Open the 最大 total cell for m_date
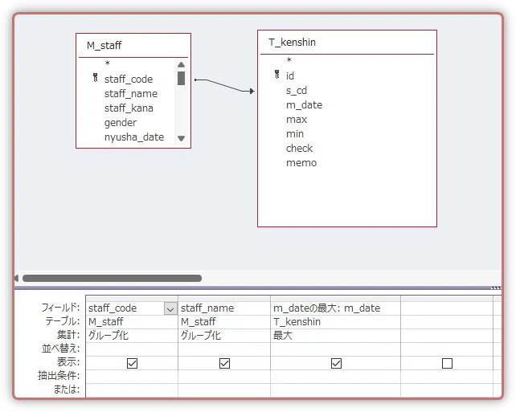Screen dimensions: 516x412 point(336,336)
